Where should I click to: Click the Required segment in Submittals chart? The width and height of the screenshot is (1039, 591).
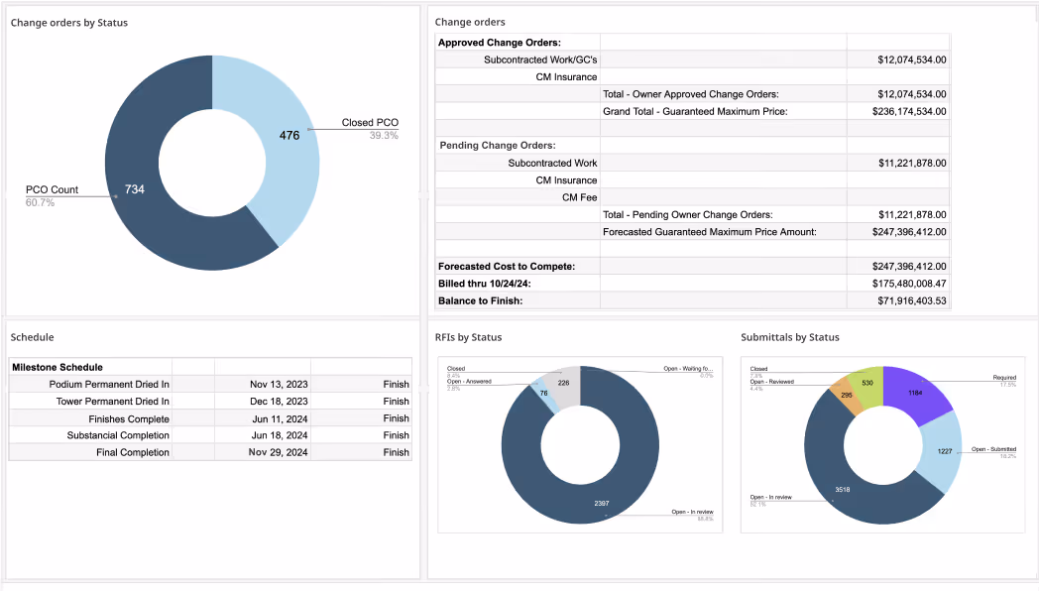pos(915,392)
